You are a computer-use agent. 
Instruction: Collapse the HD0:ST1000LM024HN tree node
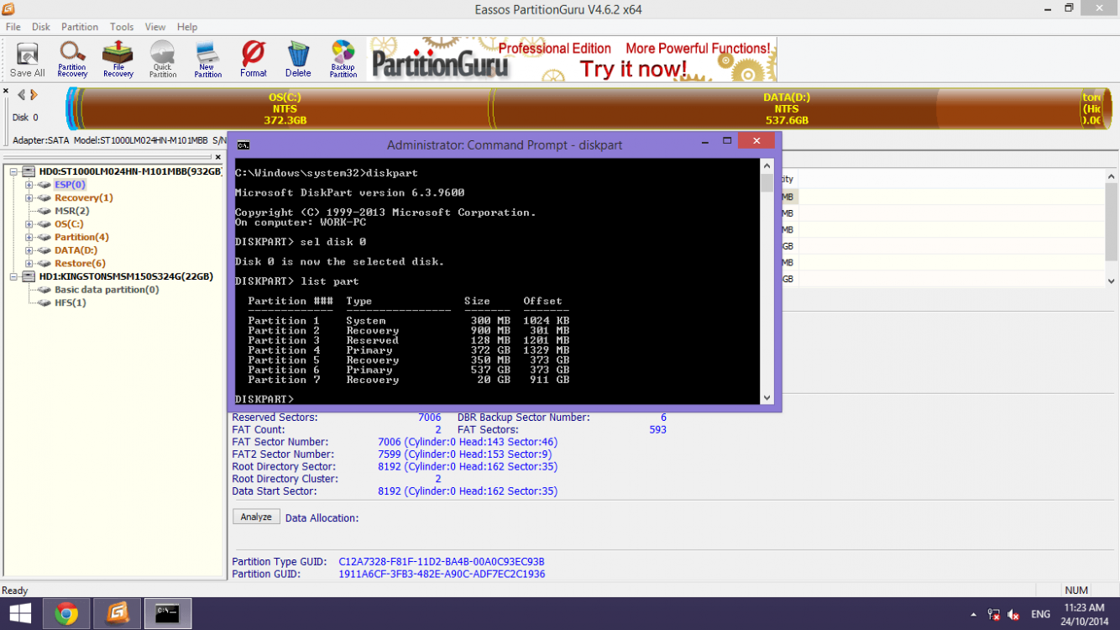pos(14,171)
